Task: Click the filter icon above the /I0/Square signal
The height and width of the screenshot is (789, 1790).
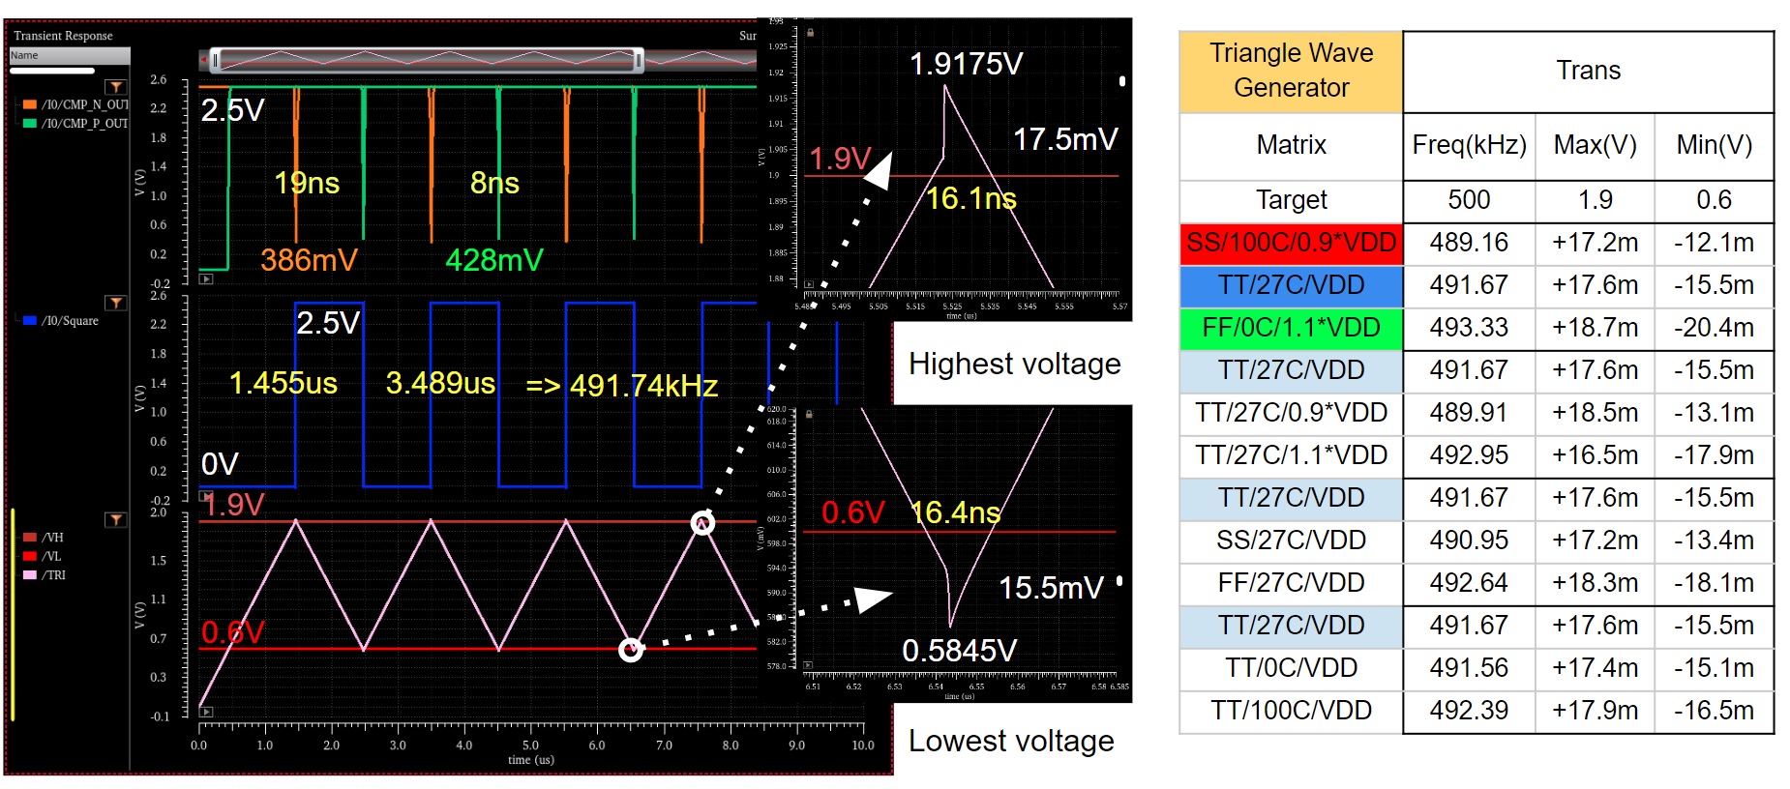Action: pos(116,303)
